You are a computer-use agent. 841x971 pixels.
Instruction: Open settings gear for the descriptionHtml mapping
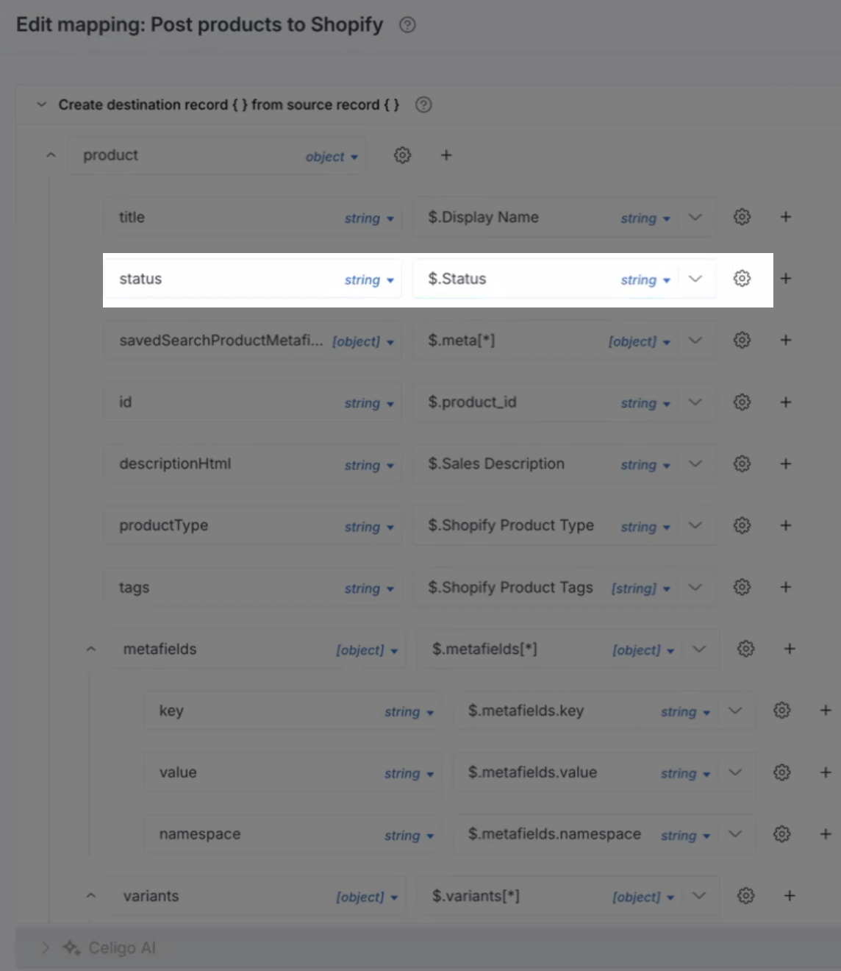pyautogui.click(x=742, y=463)
